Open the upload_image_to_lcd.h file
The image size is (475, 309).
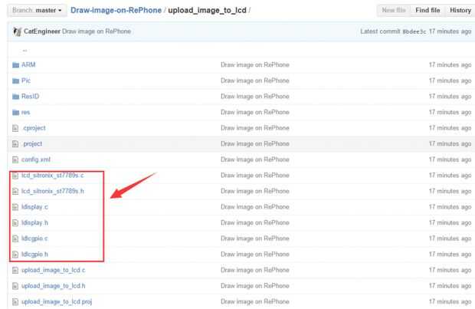(x=54, y=286)
